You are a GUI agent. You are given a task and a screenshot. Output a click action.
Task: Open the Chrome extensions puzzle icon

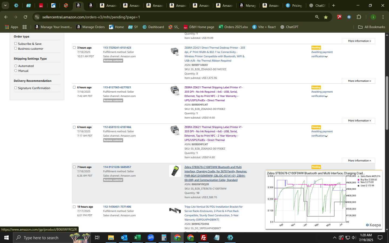pyautogui.click(x=359, y=17)
